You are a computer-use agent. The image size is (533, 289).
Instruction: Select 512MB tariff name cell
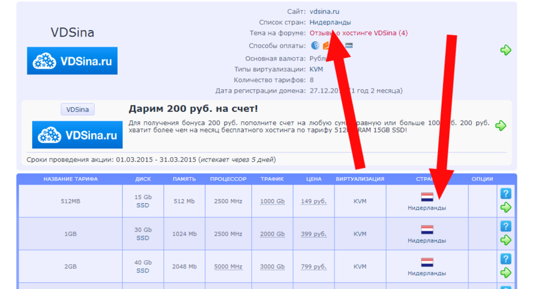click(71, 201)
